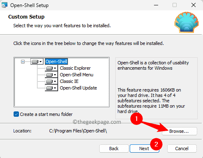
Task: Select Open-Shell Menu in the feature tree
Action: click(77, 75)
